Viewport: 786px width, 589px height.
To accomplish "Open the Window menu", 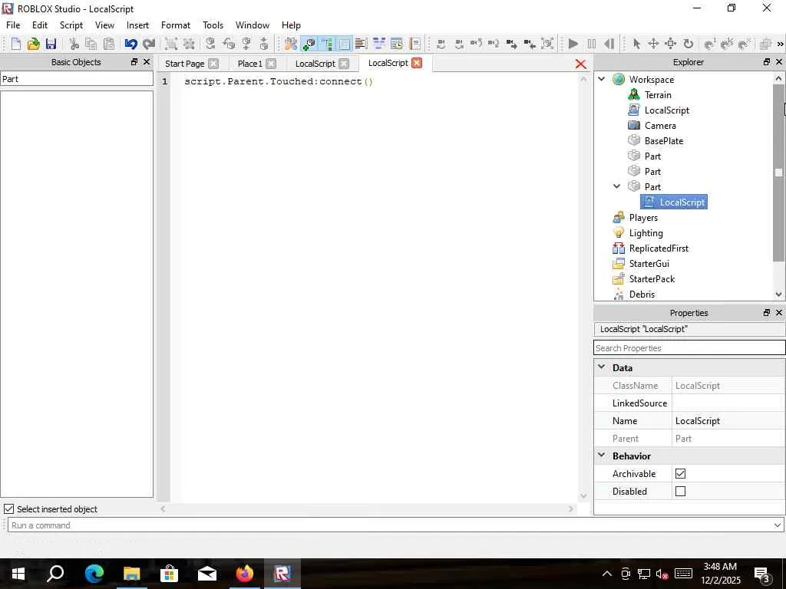I will pyautogui.click(x=252, y=25).
